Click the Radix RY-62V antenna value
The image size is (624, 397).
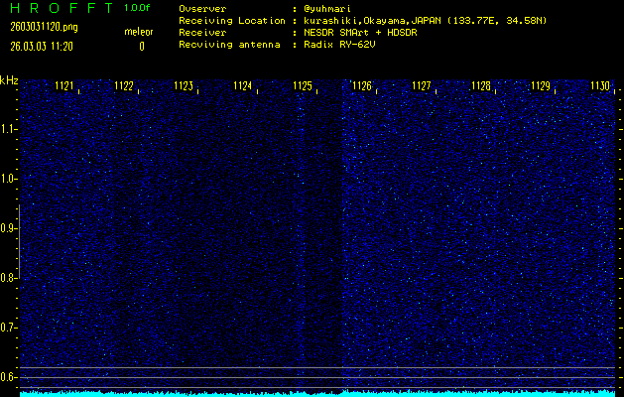[x=339, y=45]
